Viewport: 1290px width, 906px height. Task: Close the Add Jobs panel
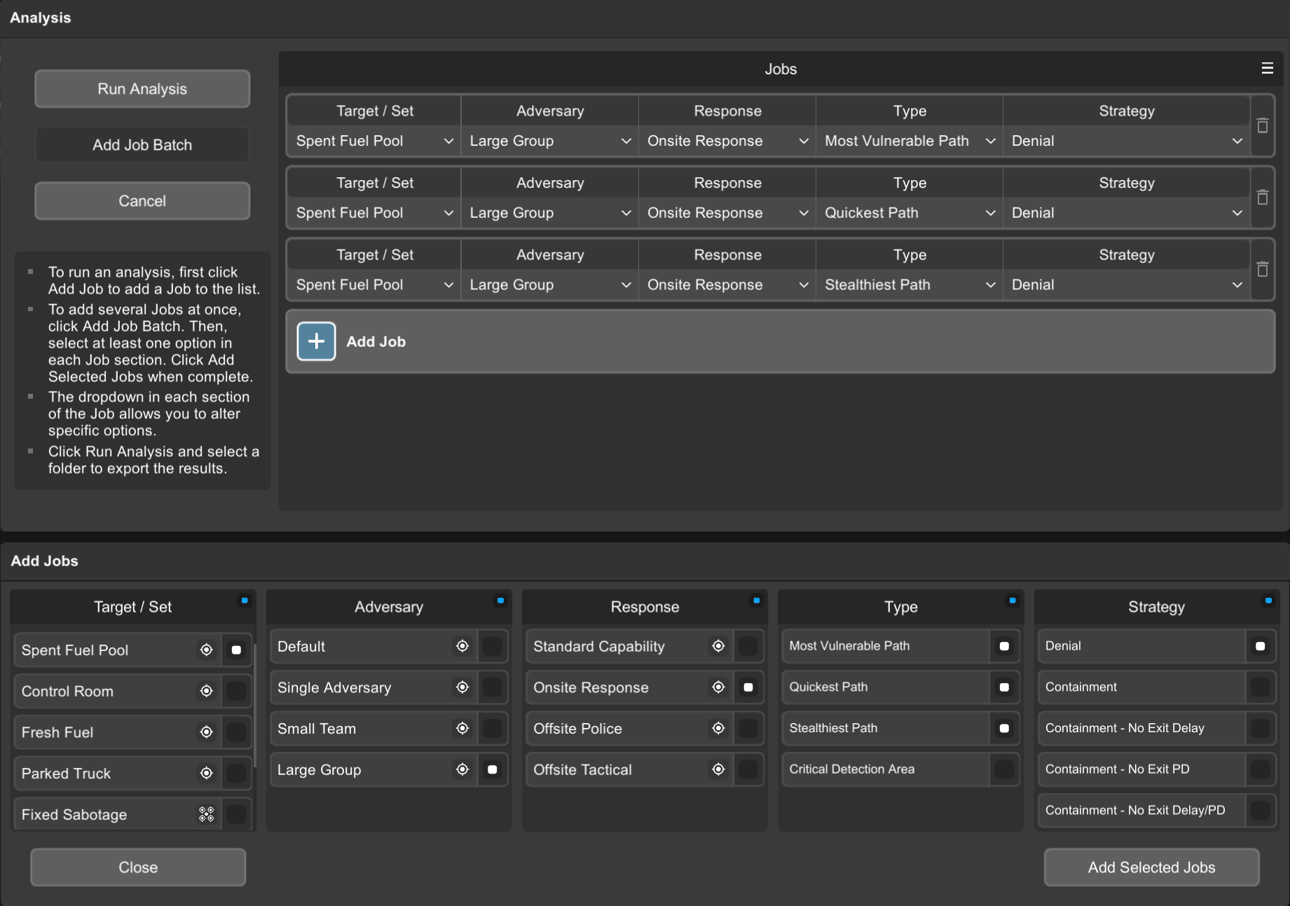click(x=138, y=867)
